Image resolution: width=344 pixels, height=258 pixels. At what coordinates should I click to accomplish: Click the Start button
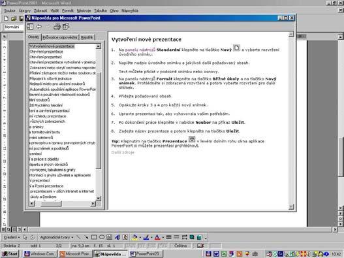click(x=10, y=253)
